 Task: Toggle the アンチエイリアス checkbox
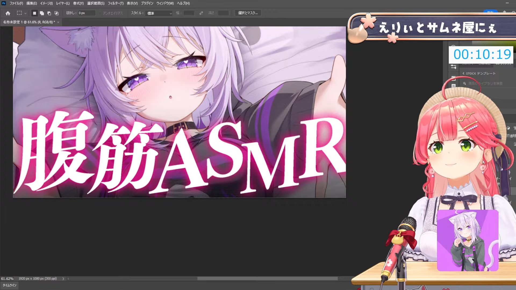pyautogui.click(x=100, y=13)
